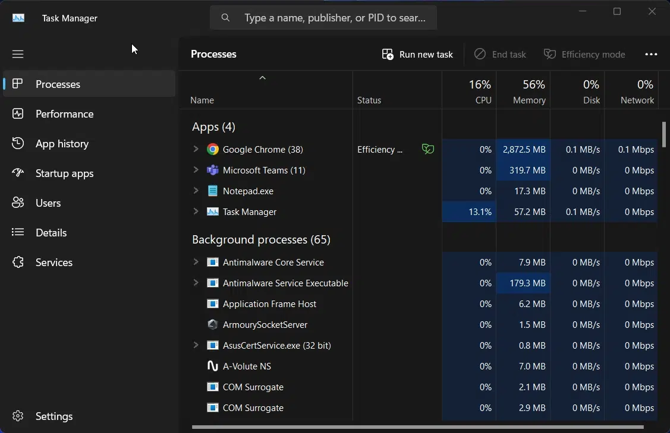Screen dimensions: 670x433
Task: Click the End task label
Action: point(509,55)
